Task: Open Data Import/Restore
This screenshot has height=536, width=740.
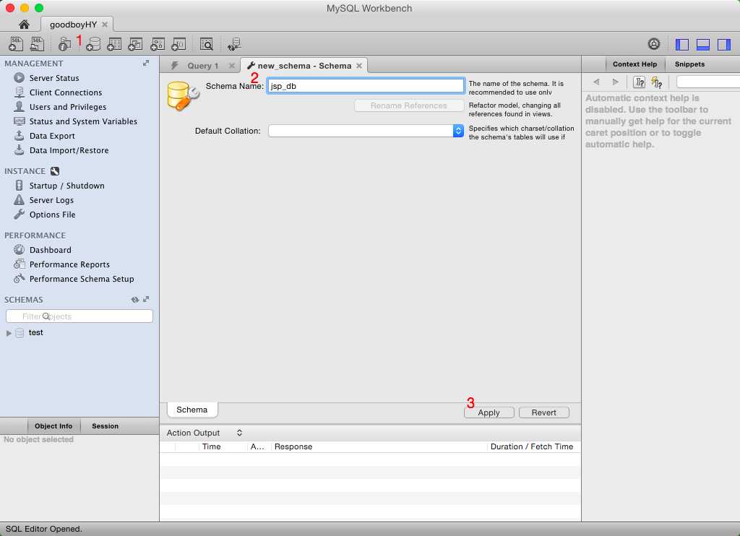Action: [x=69, y=150]
